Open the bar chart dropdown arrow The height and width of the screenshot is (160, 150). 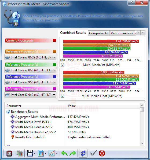(45, 153)
